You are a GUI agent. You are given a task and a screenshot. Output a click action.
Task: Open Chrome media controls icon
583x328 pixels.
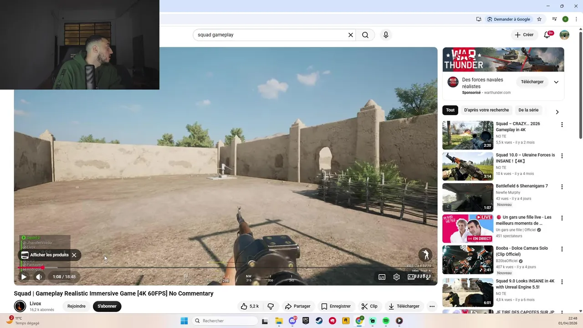coord(554,19)
